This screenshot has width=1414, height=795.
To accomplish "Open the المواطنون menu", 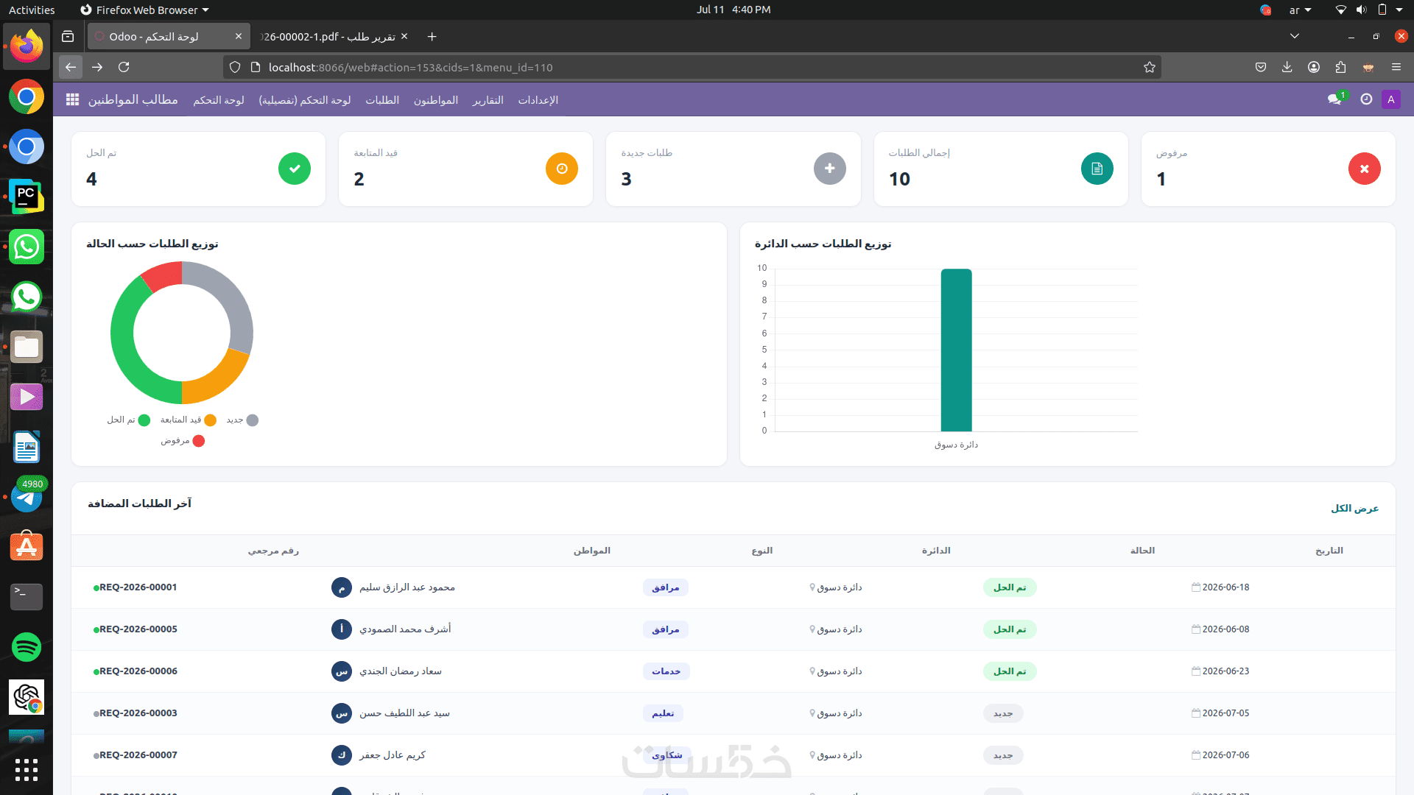I will coord(436,99).
